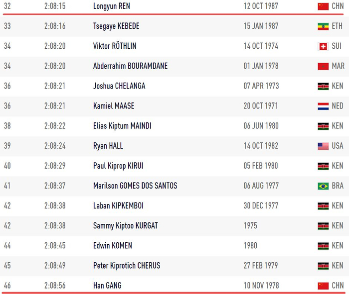Open Elias Kiptum MAINDI's profile
This screenshot has width=349, height=294.
[x=122, y=126]
